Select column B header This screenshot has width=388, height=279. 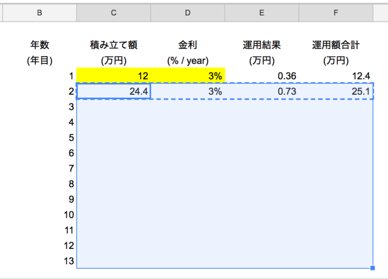(x=39, y=13)
